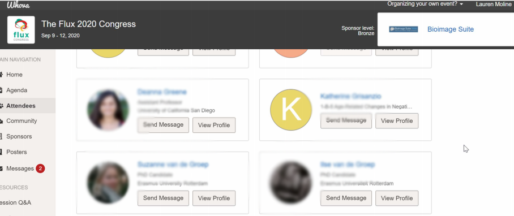Open the Bioimage Suite sponsor link
The height and width of the screenshot is (216, 514).
click(451, 29)
